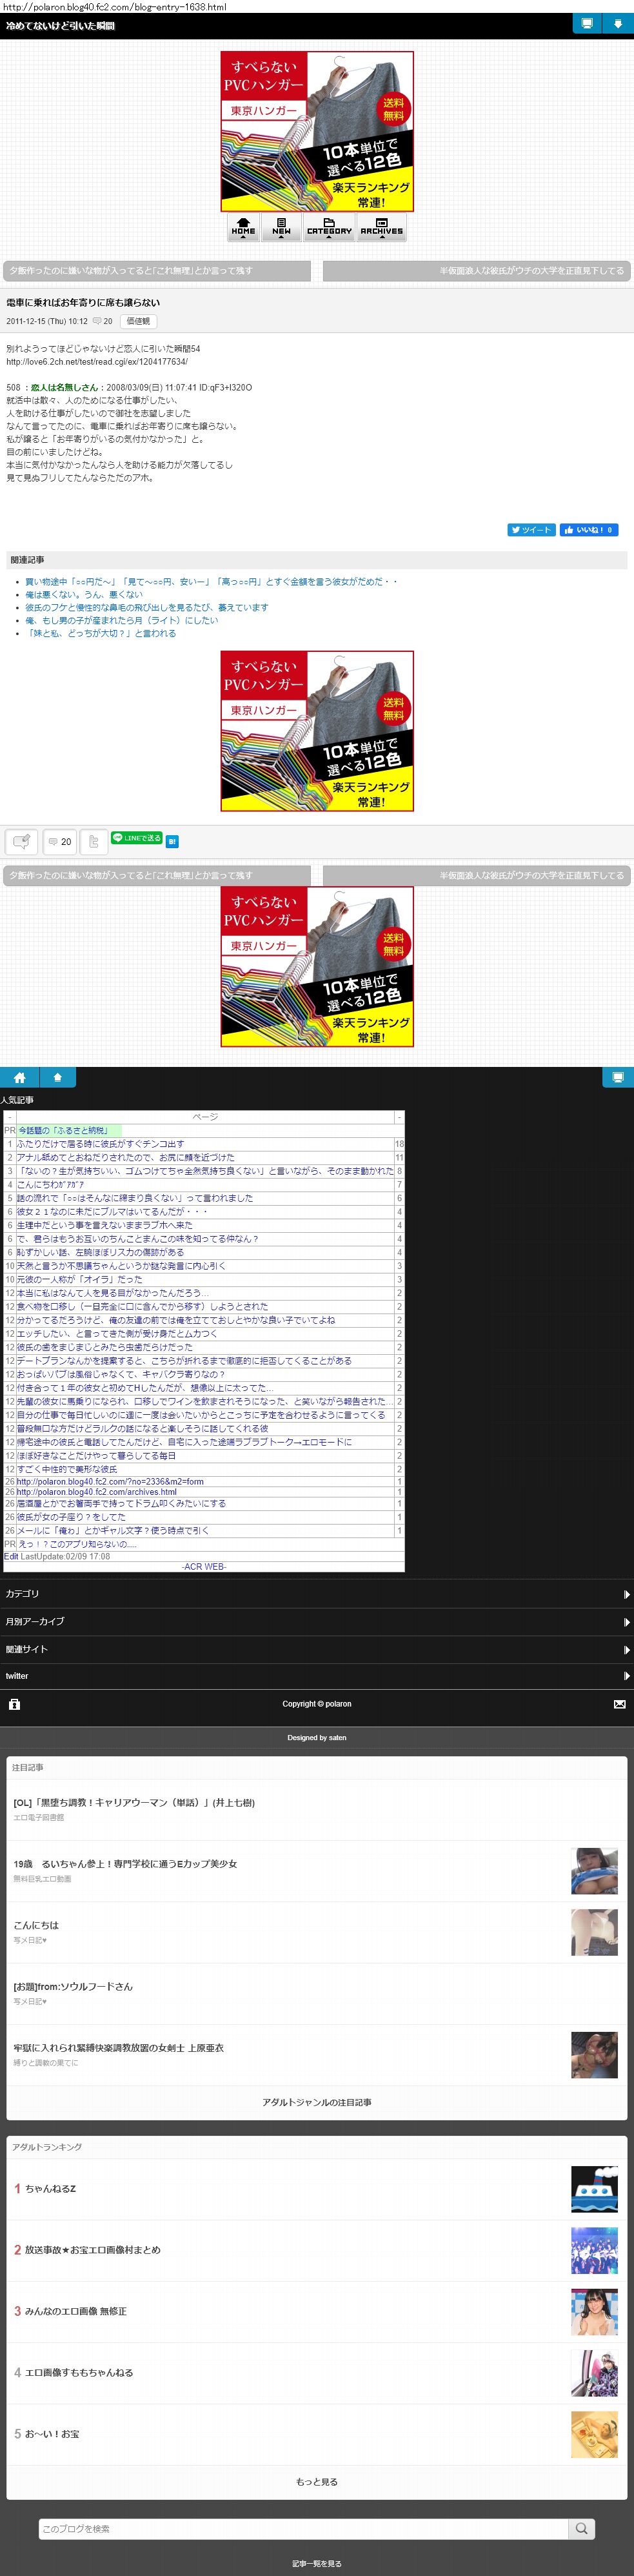Viewport: 634px width, 2576px height.
Task: Click the blue Tweet button
Action: click(x=530, y=530)
